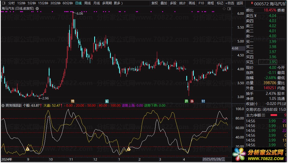Expand the 更多 periods menu
The height and width of the screenshot is (163, 288).
(118, 3)
